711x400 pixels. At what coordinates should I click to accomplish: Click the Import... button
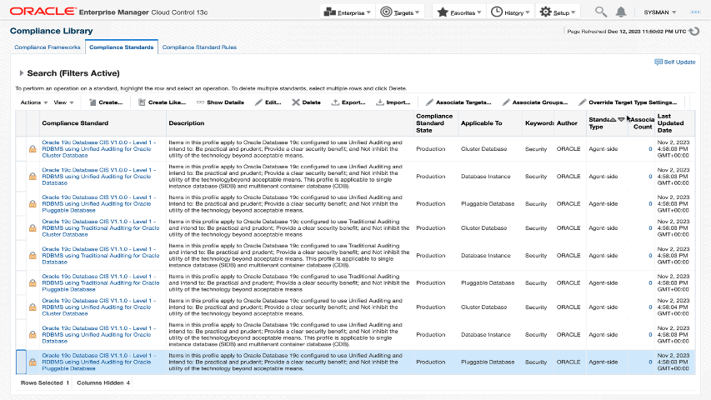(x=393, y=102)
